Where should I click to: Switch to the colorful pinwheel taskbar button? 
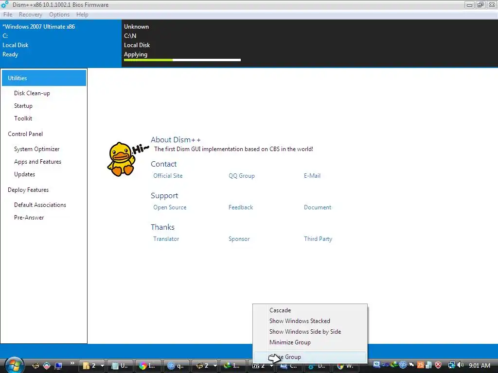click(x=148, y=366)
